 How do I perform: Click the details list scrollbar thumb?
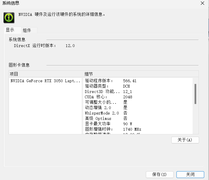point(195,94)
